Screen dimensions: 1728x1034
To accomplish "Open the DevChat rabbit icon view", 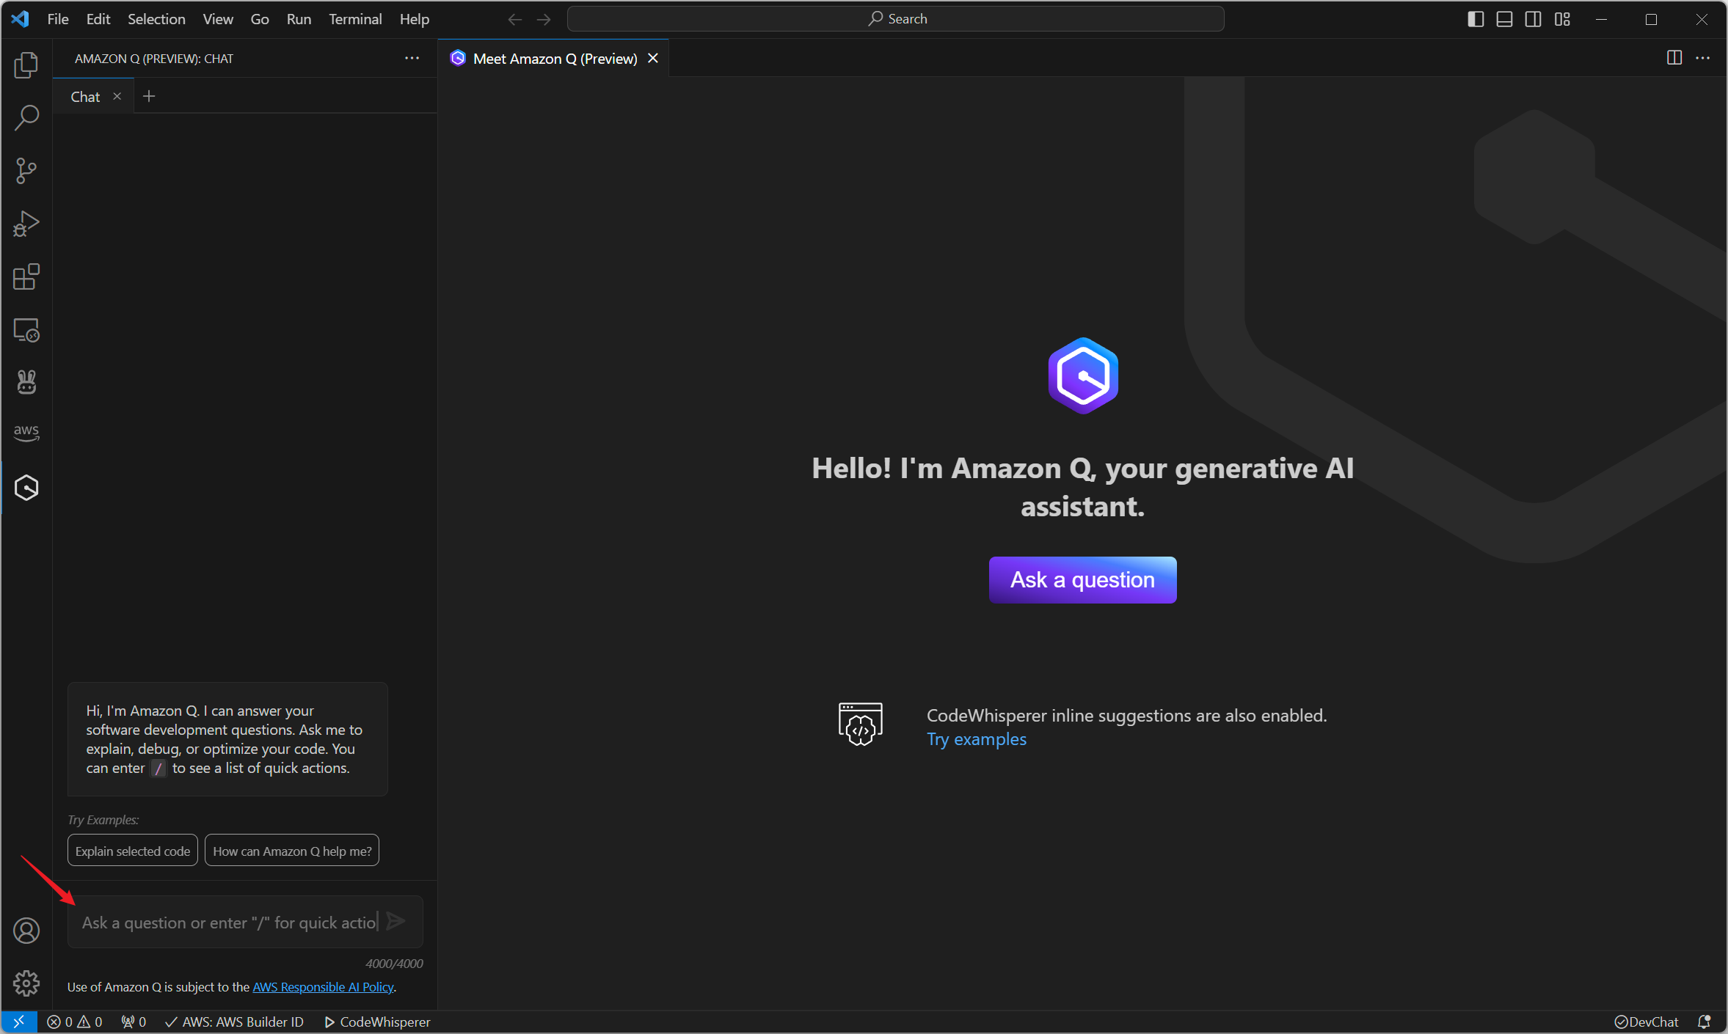I will 26,382.
